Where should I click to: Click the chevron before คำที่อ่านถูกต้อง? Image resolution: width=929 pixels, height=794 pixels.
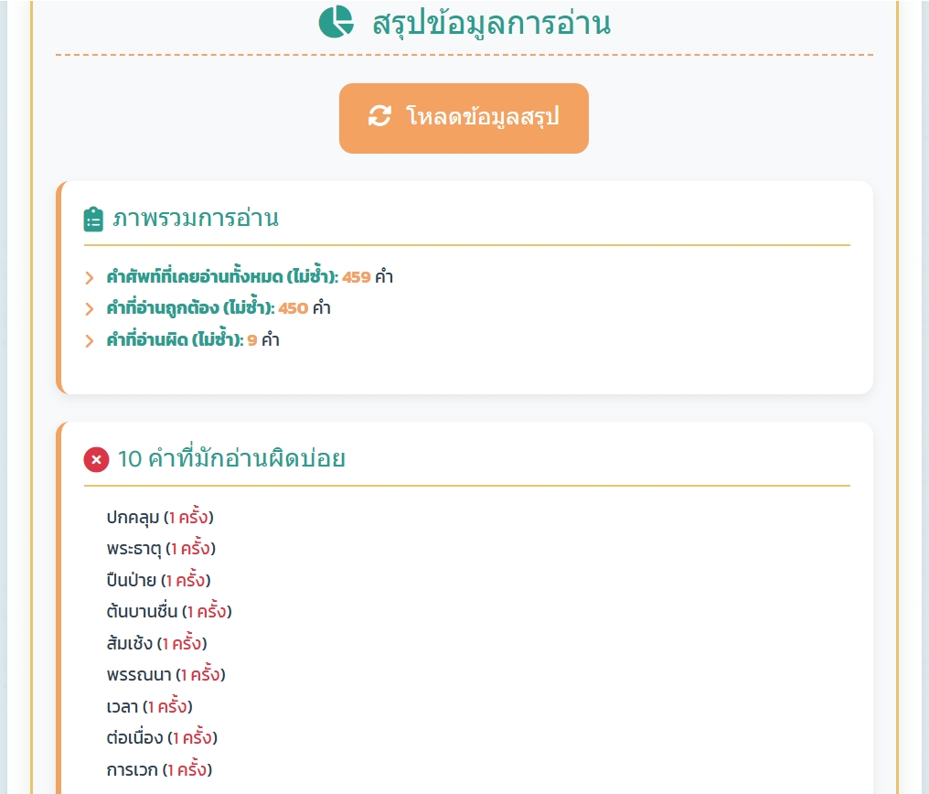(90, 308)
